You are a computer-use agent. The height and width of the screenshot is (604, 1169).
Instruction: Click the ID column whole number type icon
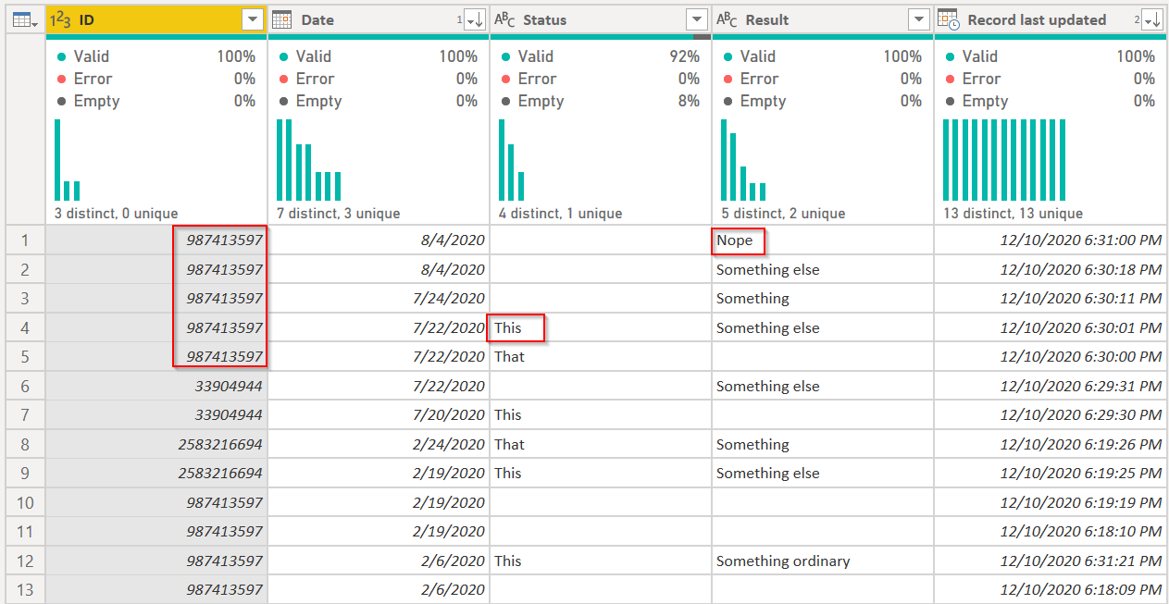(x=60, y=19)
